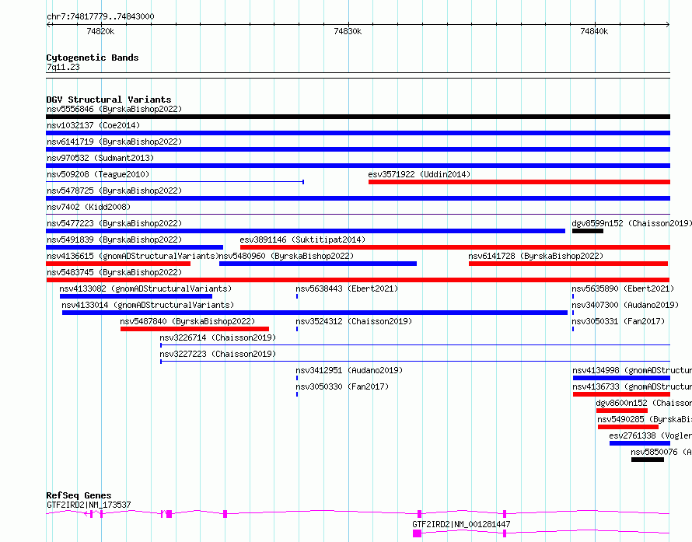Select the blue bar of nsv5480960
The width and height of the screenshot is (692, 542).
[318, 264]
